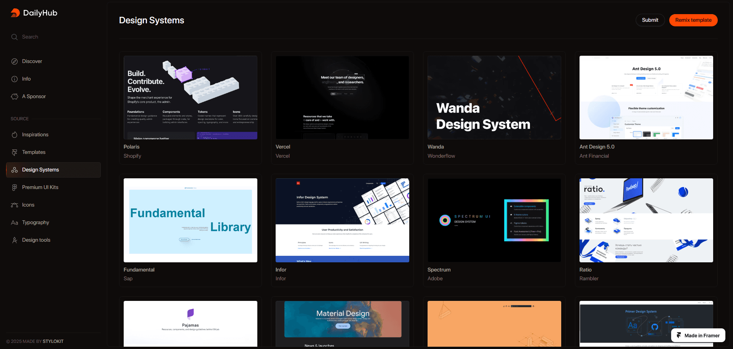Click the search magnifier icon
The width and height of the screenshot is (733, 349).
(15, 37)
